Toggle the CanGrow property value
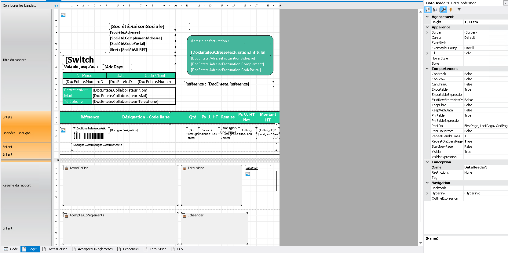This screenshot has height=253, width=508. (485, 79)
